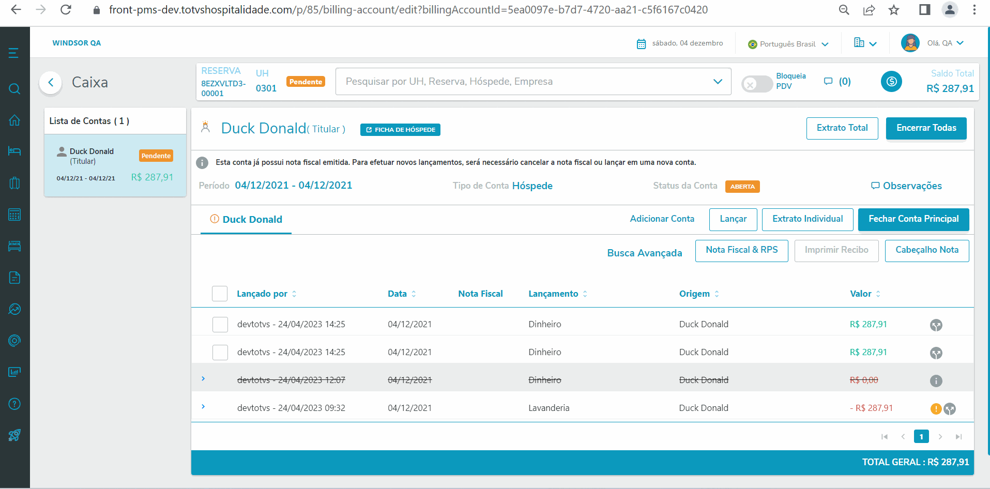Click transfer icon on first Dinheiro row
990x489 pixels.
(936, 325)
